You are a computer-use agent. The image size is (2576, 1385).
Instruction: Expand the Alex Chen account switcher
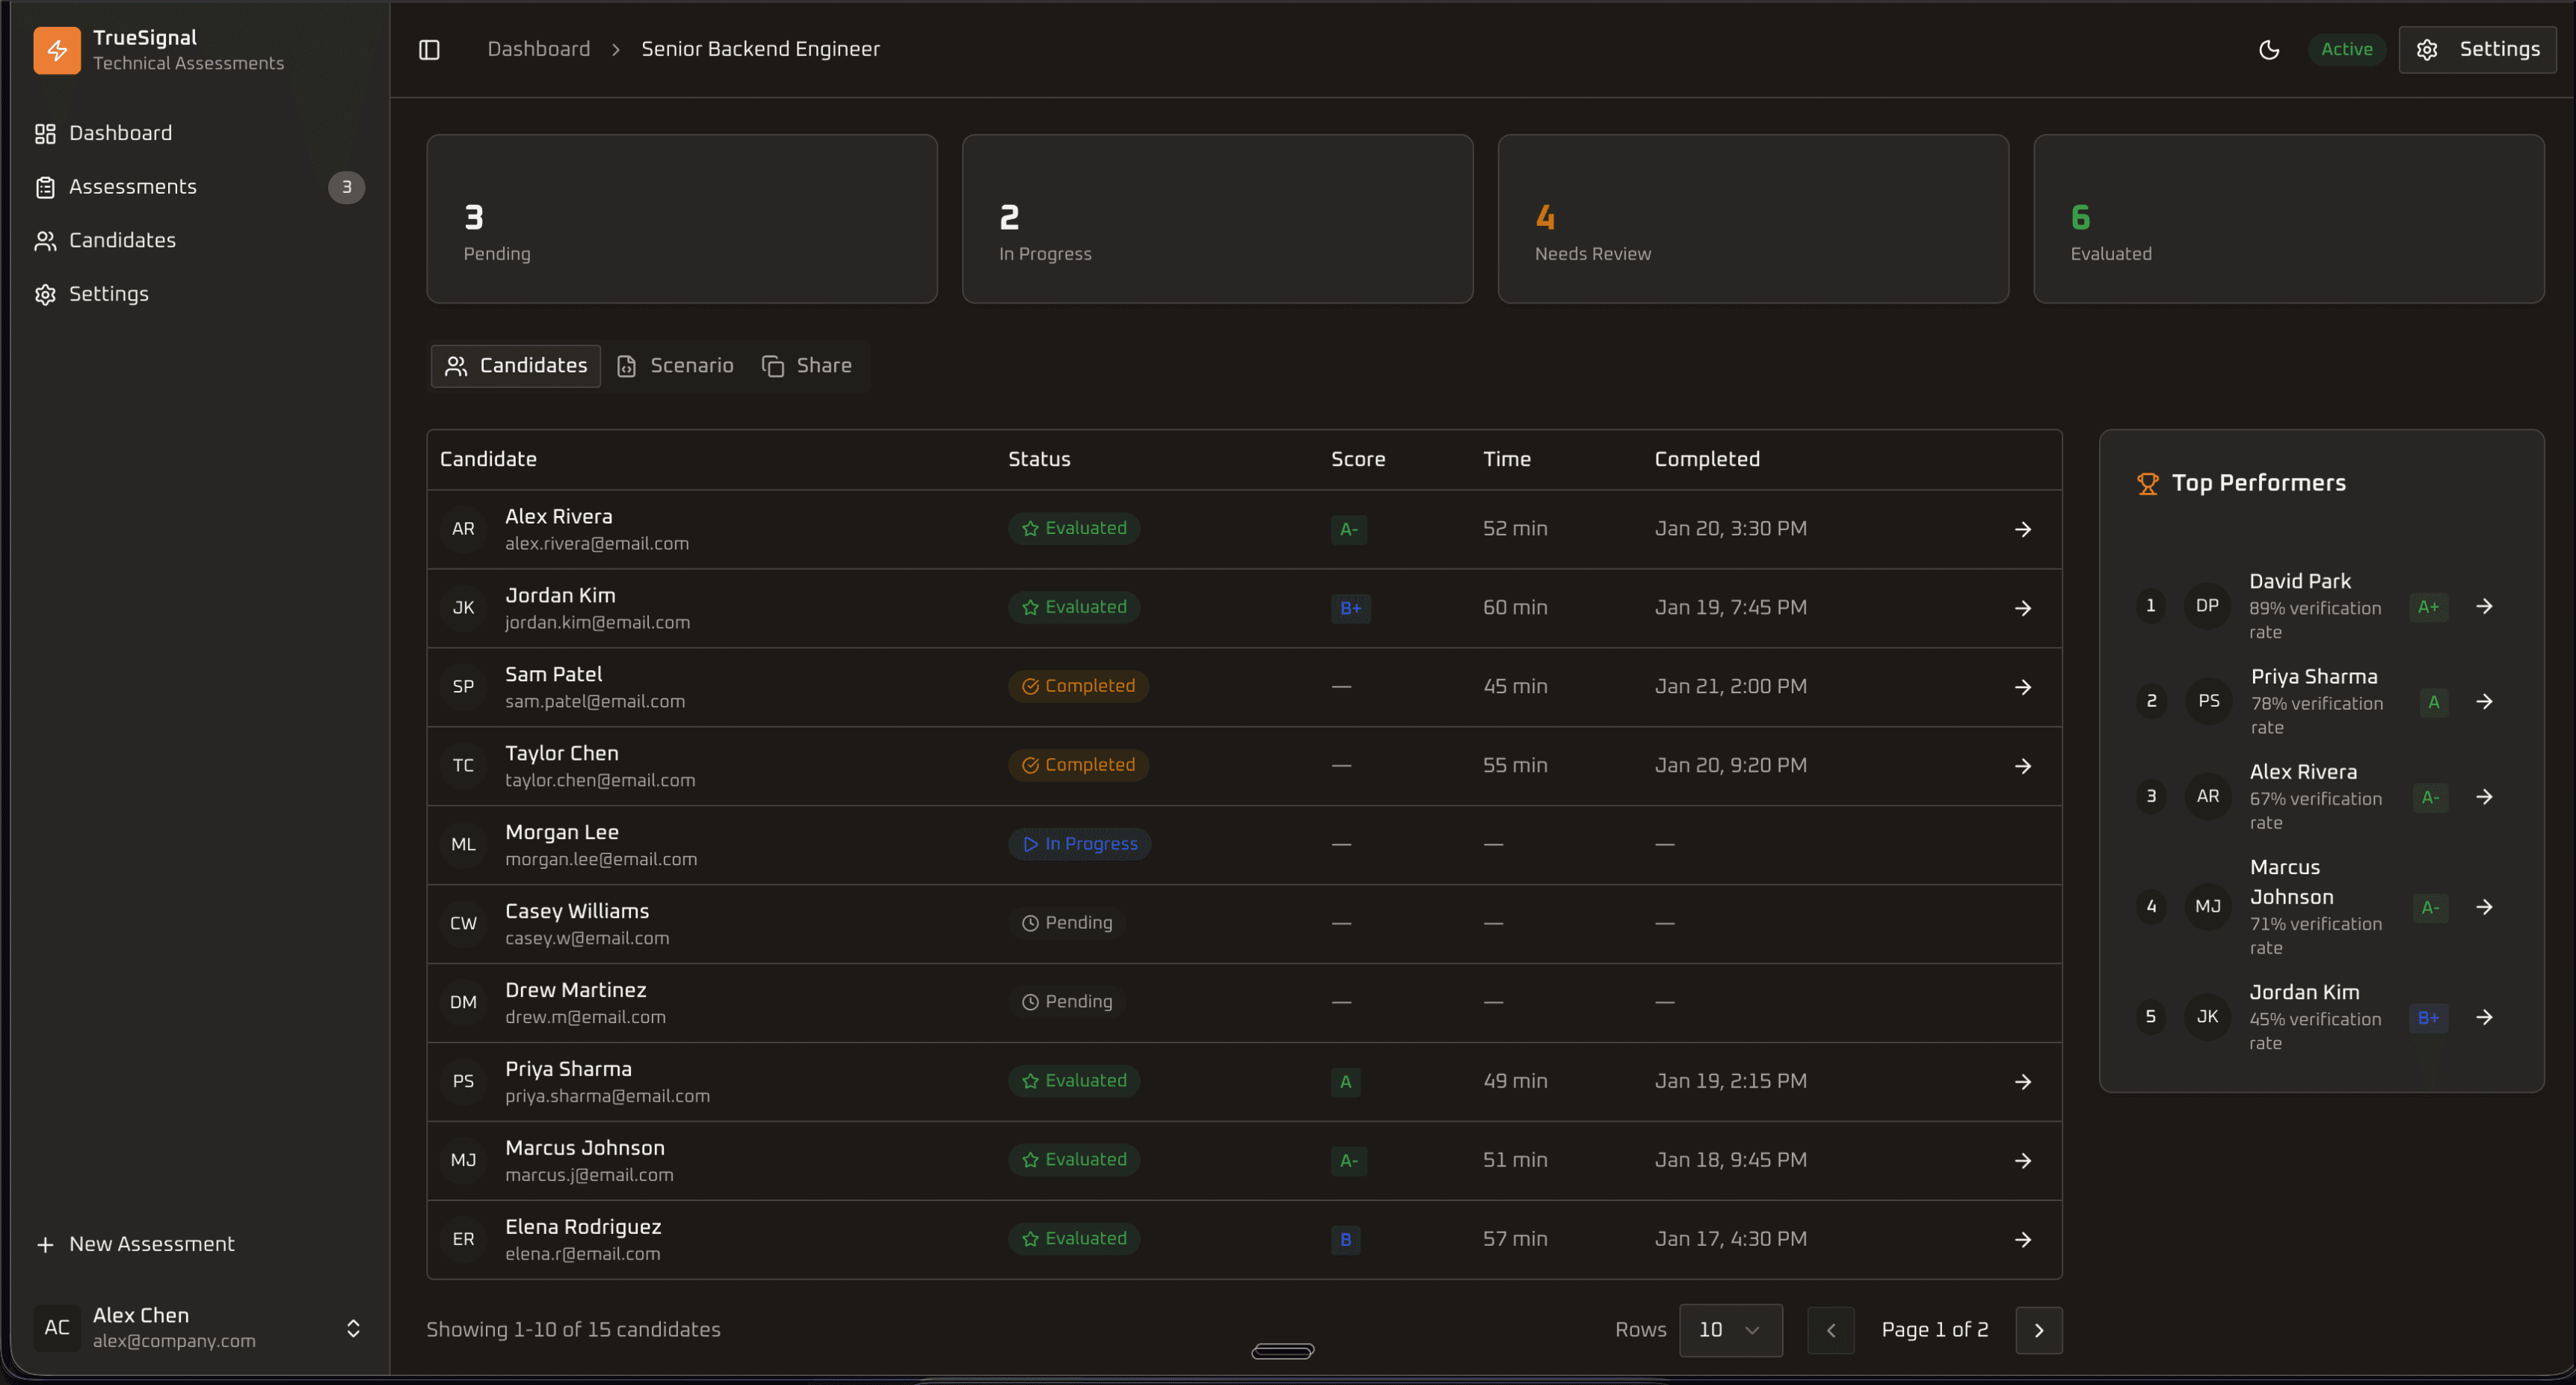pyautogui.click(x=353, y=1328)
